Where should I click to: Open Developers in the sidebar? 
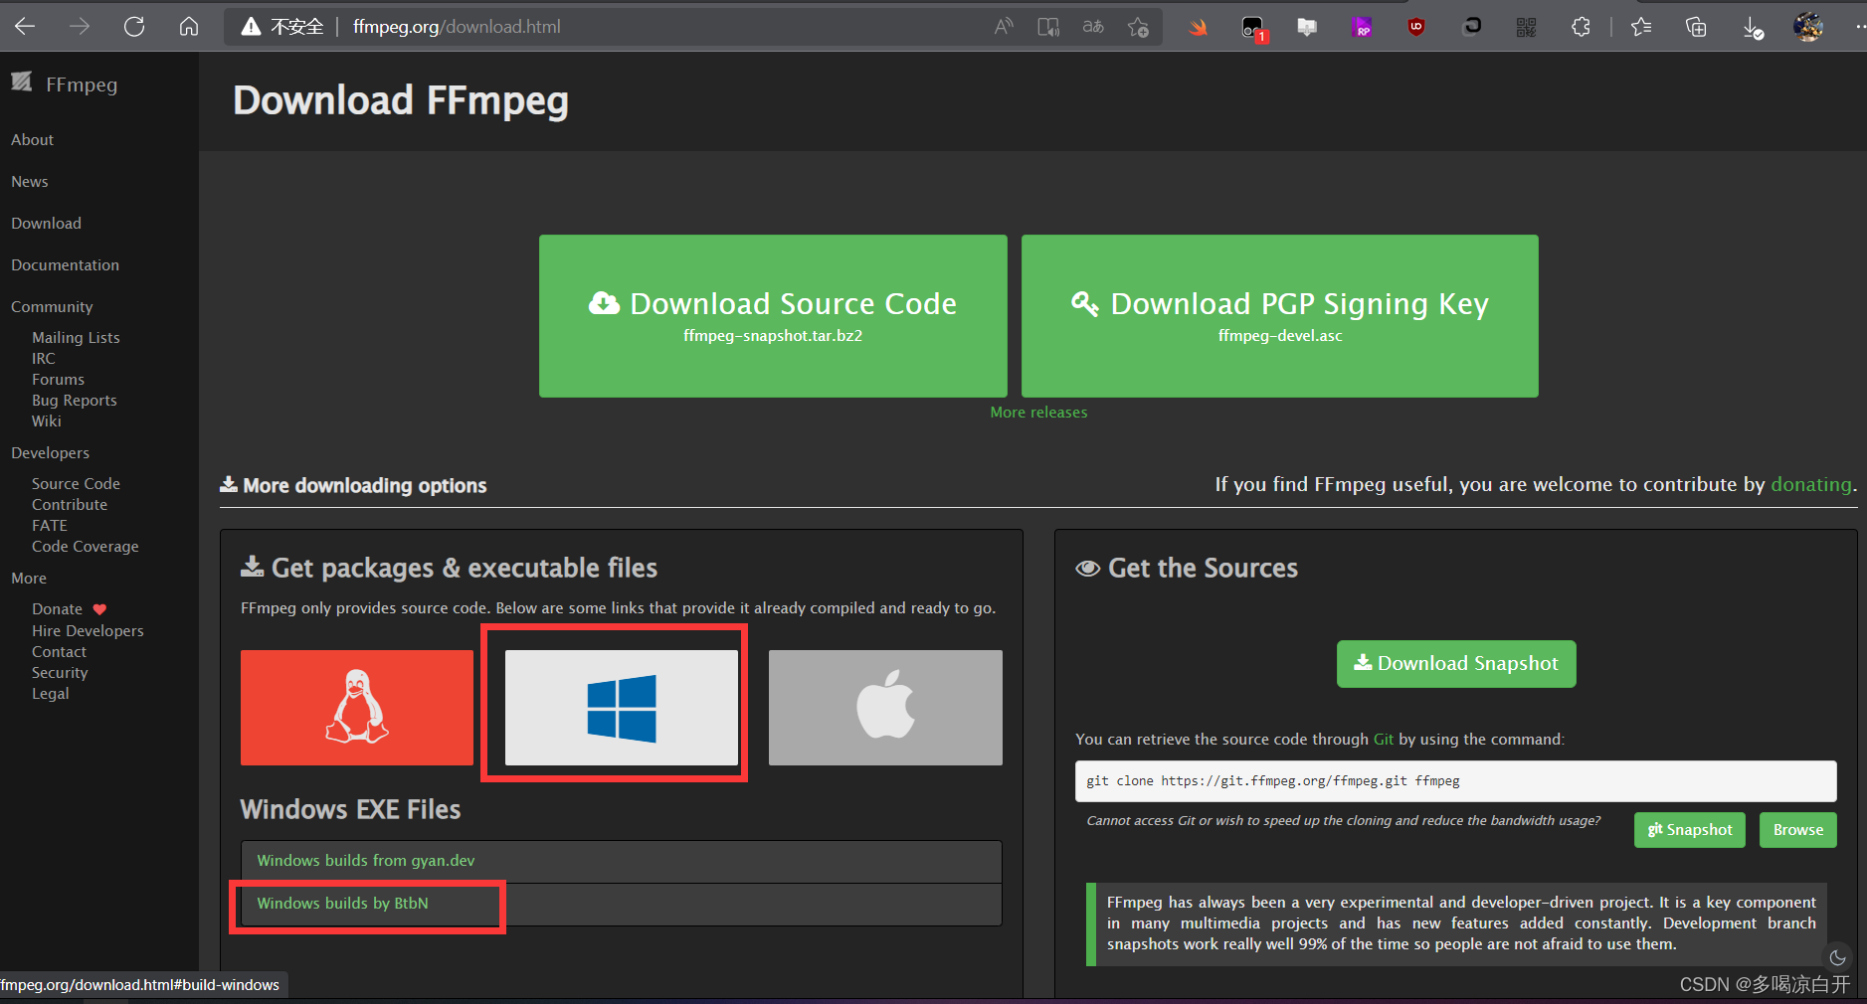point(51,453)
